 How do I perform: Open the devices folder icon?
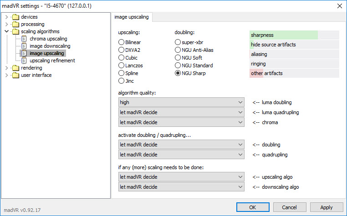tap(16, 17)
